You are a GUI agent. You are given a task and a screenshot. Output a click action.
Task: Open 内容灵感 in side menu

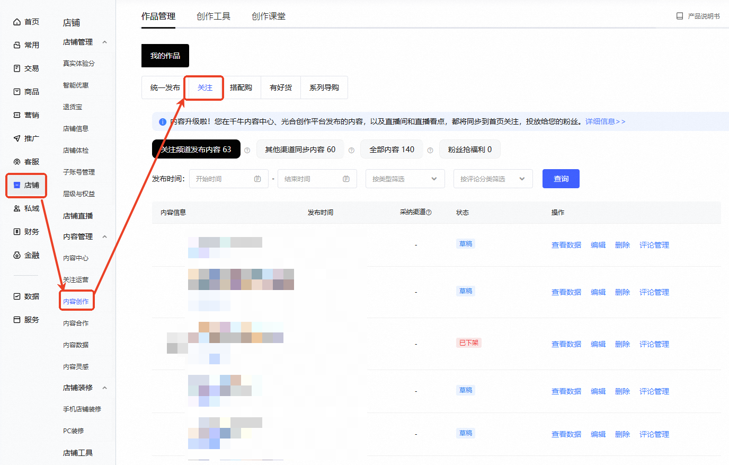tap(76, 366)
